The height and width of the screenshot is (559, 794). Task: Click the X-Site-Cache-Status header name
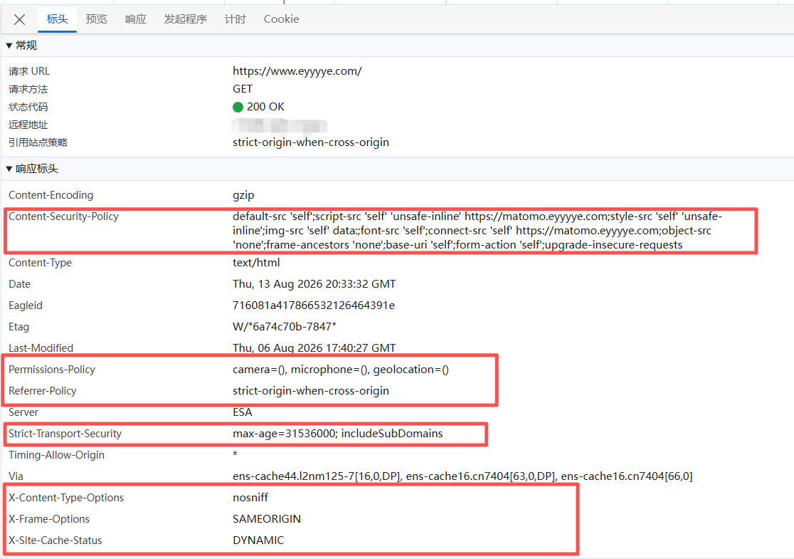[x=55, y=540]
